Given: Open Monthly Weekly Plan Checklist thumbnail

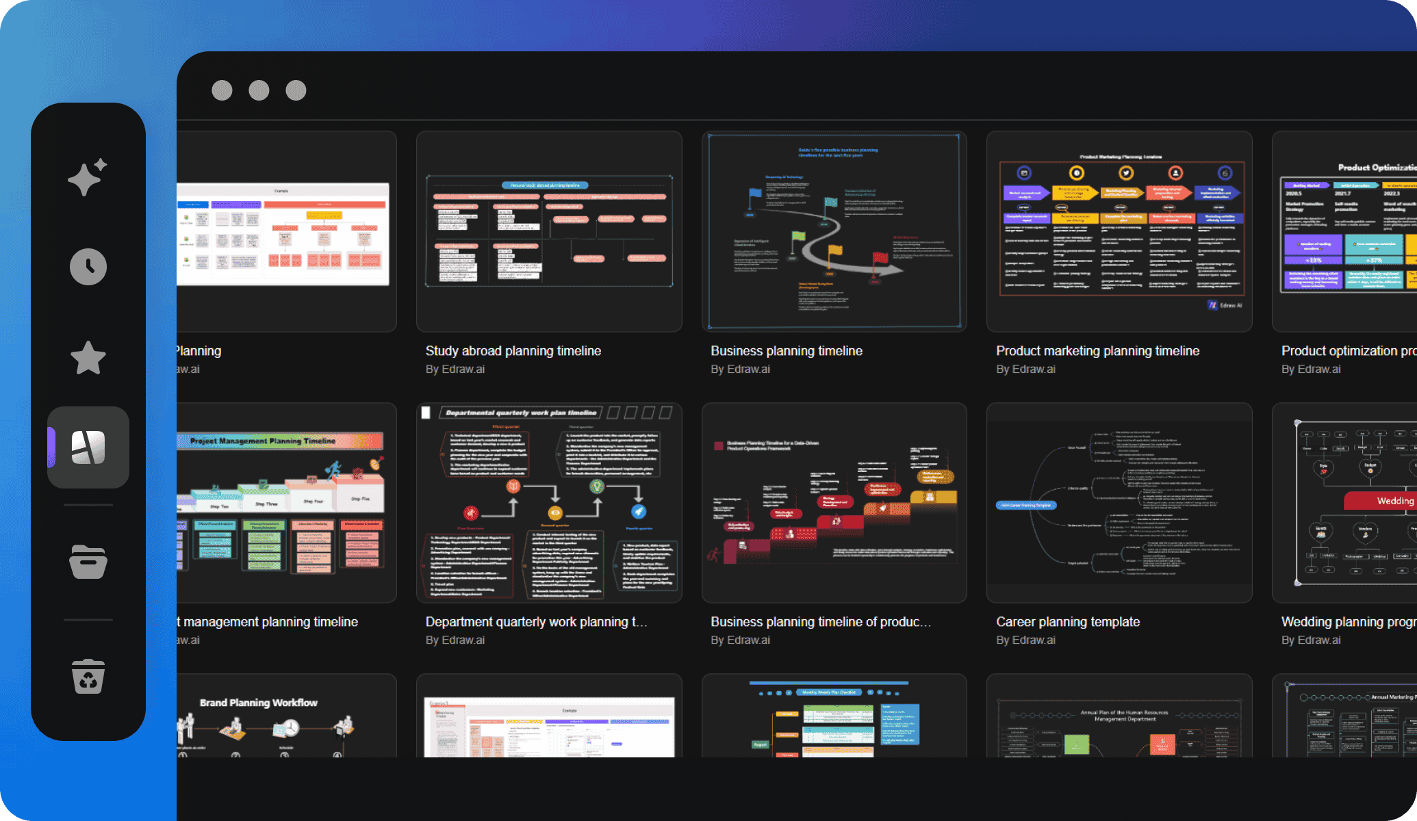Looking at the screenshot, I should pyautogui.click(x=834, y=716).
